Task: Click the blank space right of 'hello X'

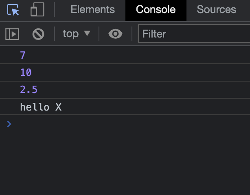Action: click(x=155, y=107)
